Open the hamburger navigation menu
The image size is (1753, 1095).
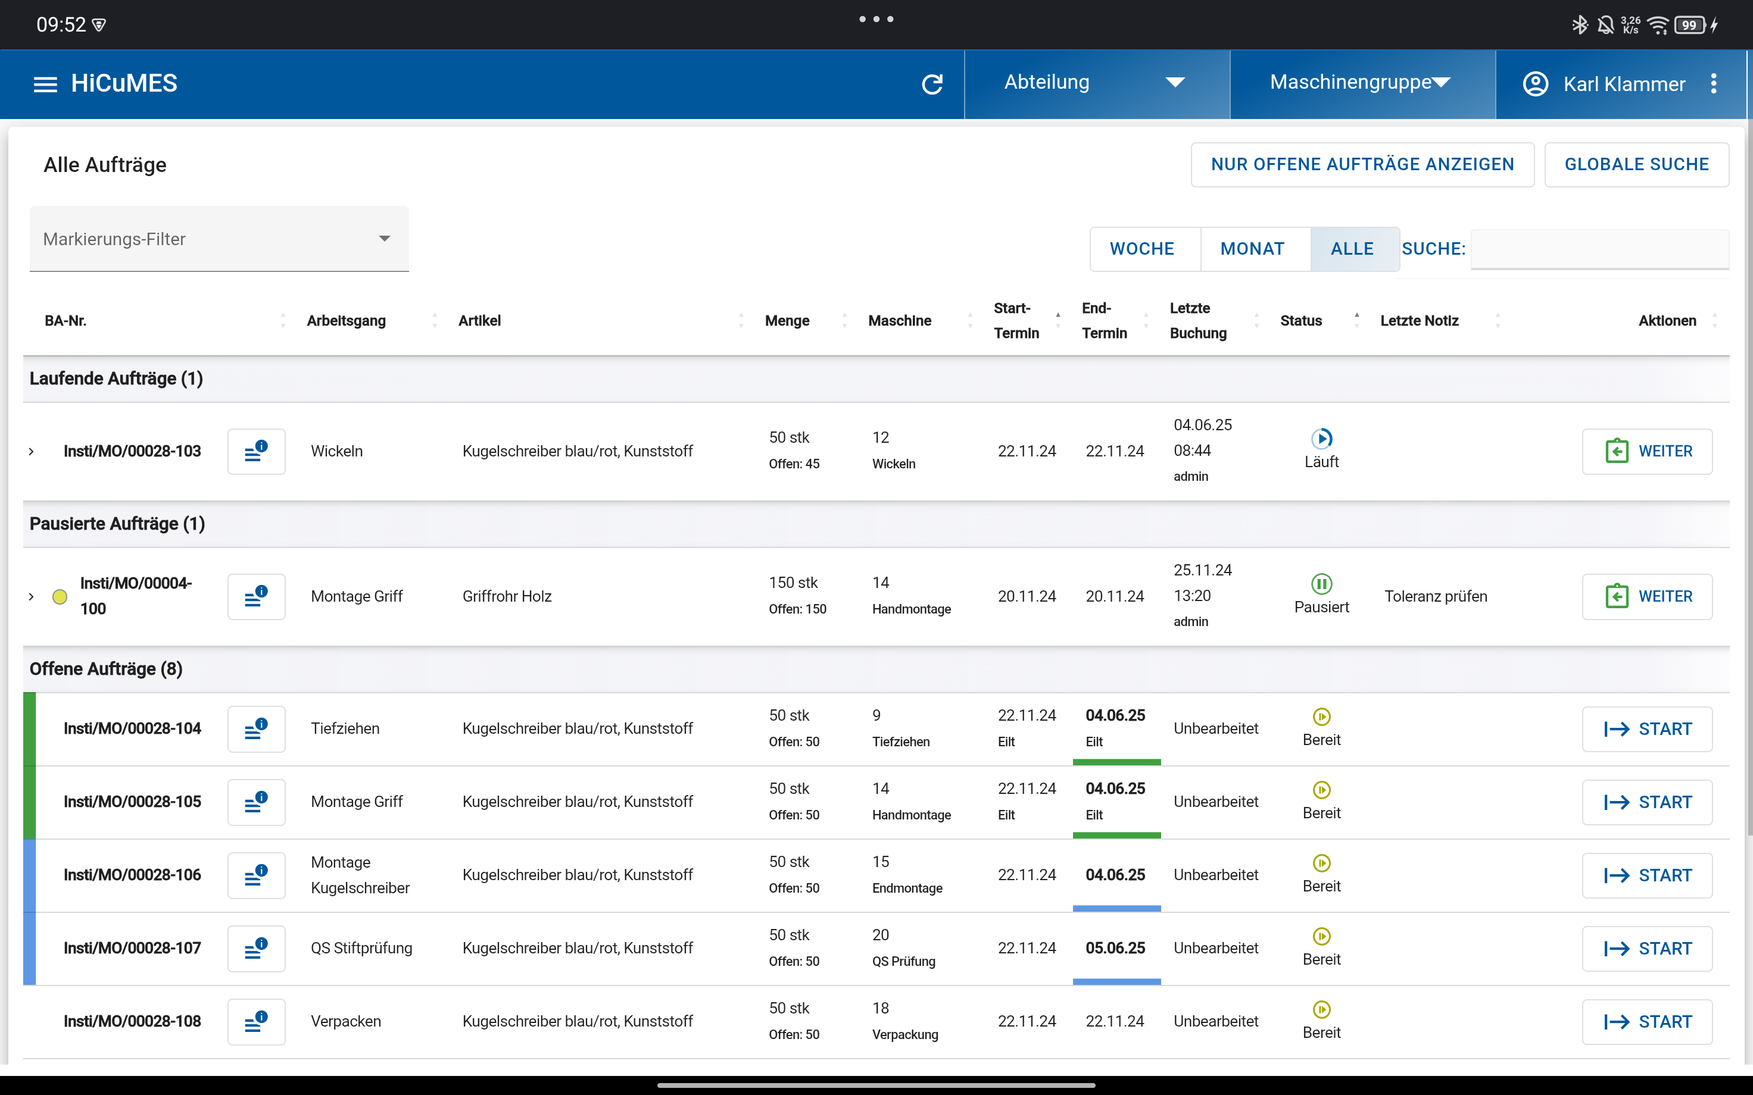click(x=45, y=84)
